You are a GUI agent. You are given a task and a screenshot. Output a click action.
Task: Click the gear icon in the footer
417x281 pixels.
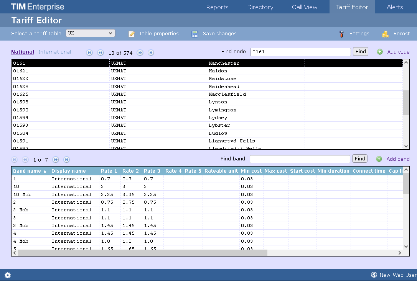pos(8,275)
